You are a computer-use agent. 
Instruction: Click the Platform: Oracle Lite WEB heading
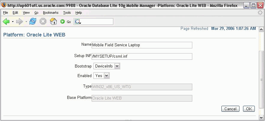(34, 35)
